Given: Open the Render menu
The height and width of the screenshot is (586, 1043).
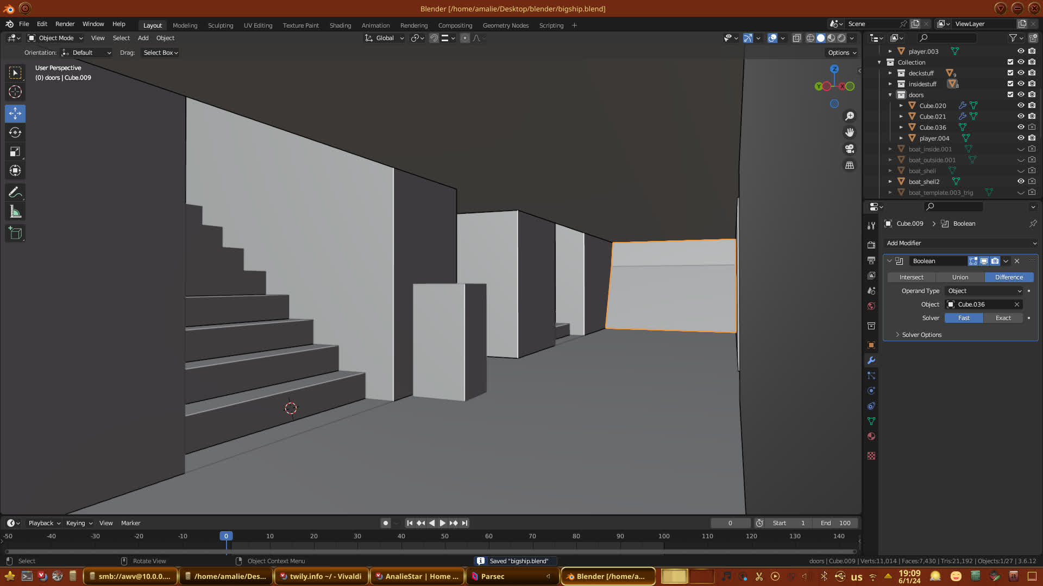Looking at the screenshot, I should 65,24.
